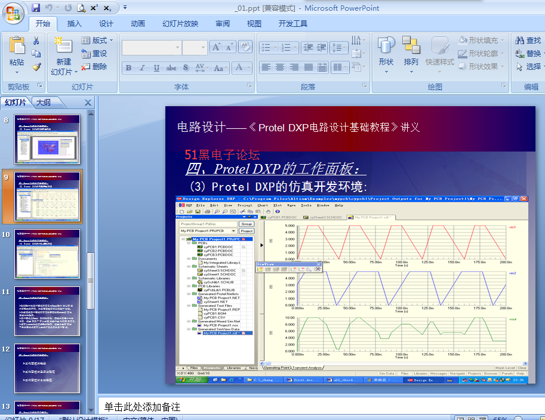Select slide 11 thumbnail
Viewport: 545px width, 420px height.
(x=47, y=311)
